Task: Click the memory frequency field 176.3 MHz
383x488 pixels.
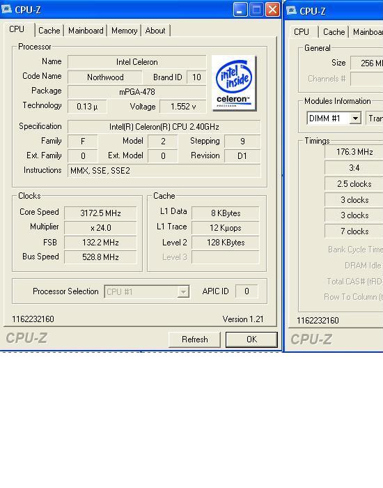Action: click(354, 152)
